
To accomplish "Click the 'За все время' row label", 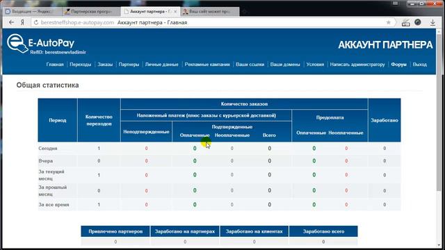I will pyautogui.click(x=54, y=204).
